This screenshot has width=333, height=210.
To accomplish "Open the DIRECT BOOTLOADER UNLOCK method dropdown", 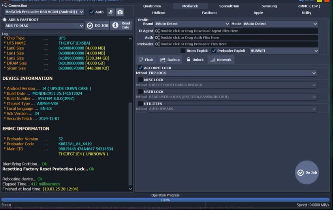I will [232, 85].
